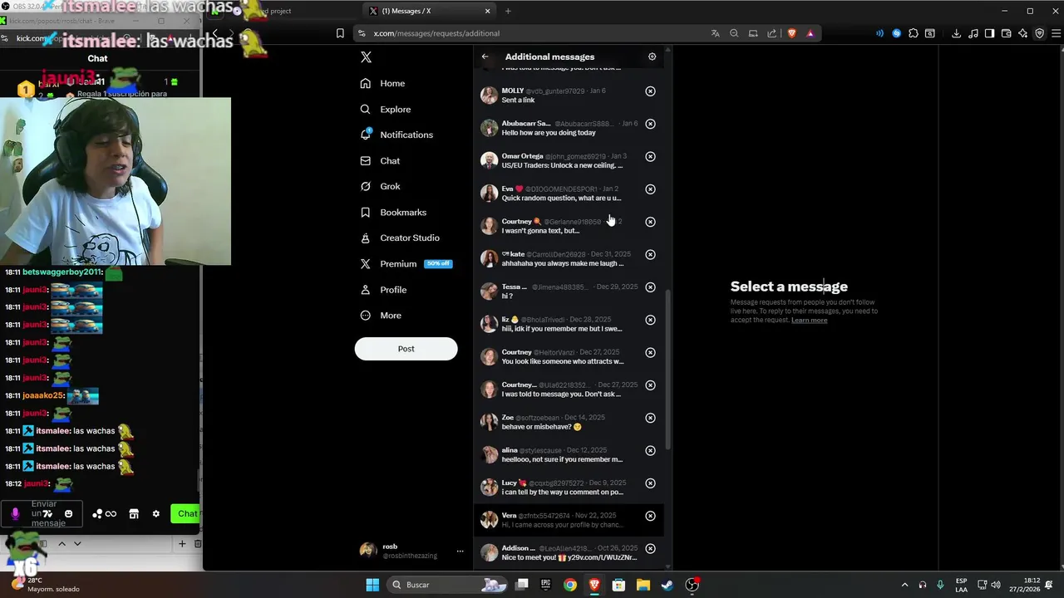Click the share page icon
The height and width of the screenshot is (598, 1064).
(x=772, y=33)
